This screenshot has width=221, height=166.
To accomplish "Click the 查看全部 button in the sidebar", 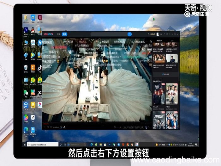I will click(x=166, y=74).
